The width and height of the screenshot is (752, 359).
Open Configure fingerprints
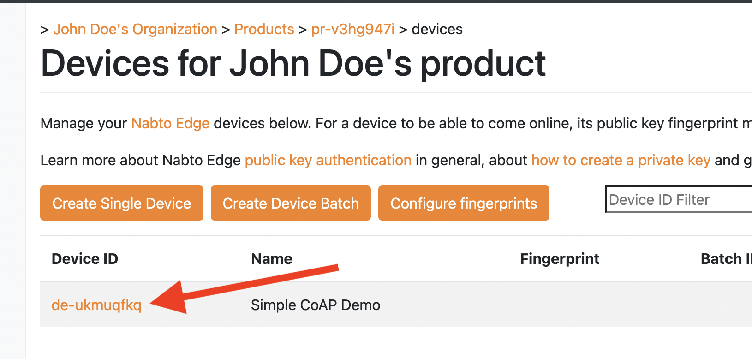tap(464, 203)
